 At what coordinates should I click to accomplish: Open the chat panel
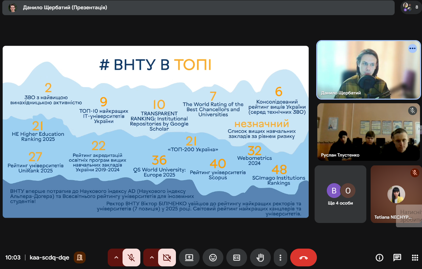[397, 257]
